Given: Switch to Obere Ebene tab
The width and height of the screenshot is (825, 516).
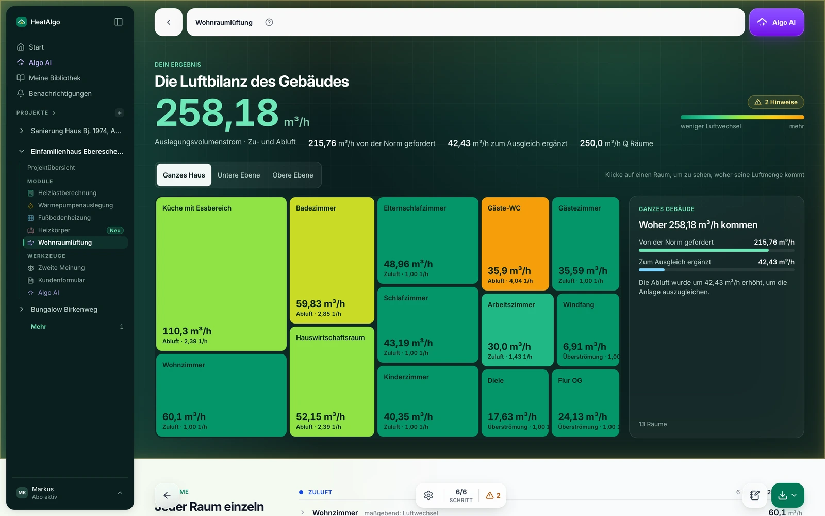Looking at the screenshot, I should (x=293, y=175).
